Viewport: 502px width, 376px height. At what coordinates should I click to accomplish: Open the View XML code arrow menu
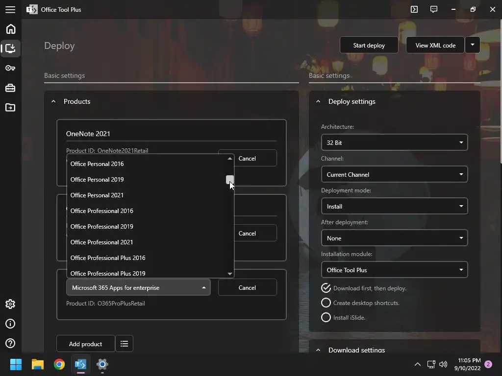tap(473, 45)
